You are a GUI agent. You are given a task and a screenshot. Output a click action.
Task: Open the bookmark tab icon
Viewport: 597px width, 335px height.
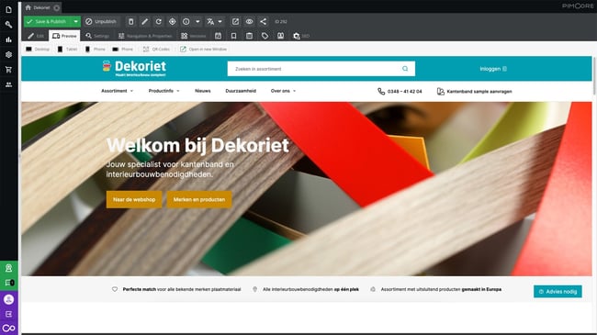[234, 36]
